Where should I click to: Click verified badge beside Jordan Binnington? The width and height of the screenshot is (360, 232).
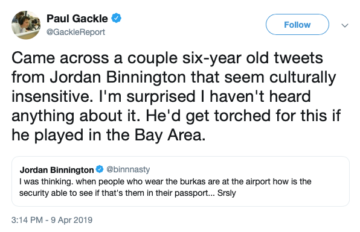(100, 169)
